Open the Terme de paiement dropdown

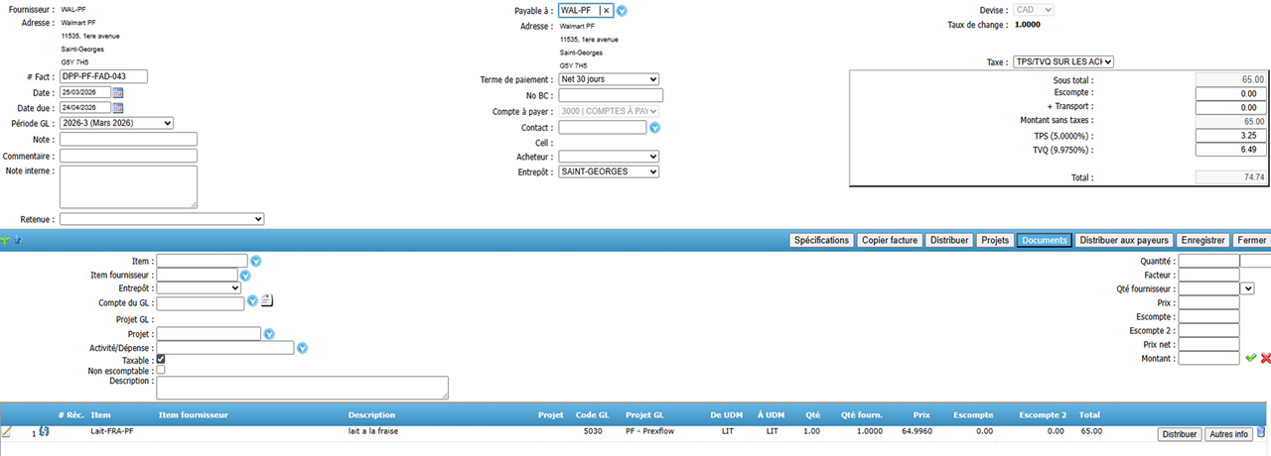click(609, 79)
